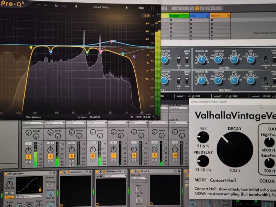Toggle the Saturator DC filter button
The image size is (276, 207).
pos(10,193)
